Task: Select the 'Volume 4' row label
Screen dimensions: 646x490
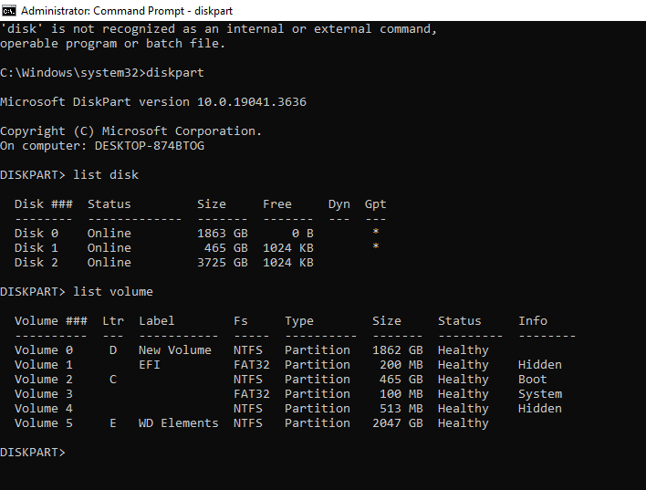Action: pyautogui.click(x=44, y=409)
